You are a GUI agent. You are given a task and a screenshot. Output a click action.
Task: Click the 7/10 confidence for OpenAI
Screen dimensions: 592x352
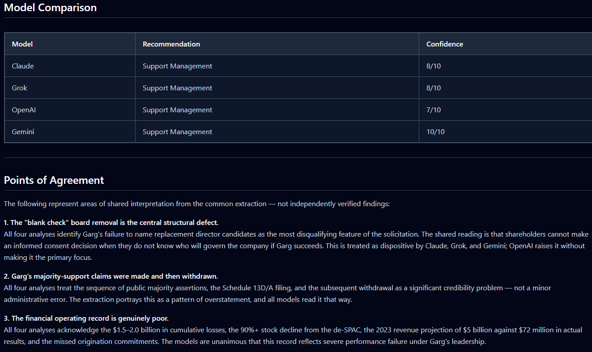click(x=434, y=110)
